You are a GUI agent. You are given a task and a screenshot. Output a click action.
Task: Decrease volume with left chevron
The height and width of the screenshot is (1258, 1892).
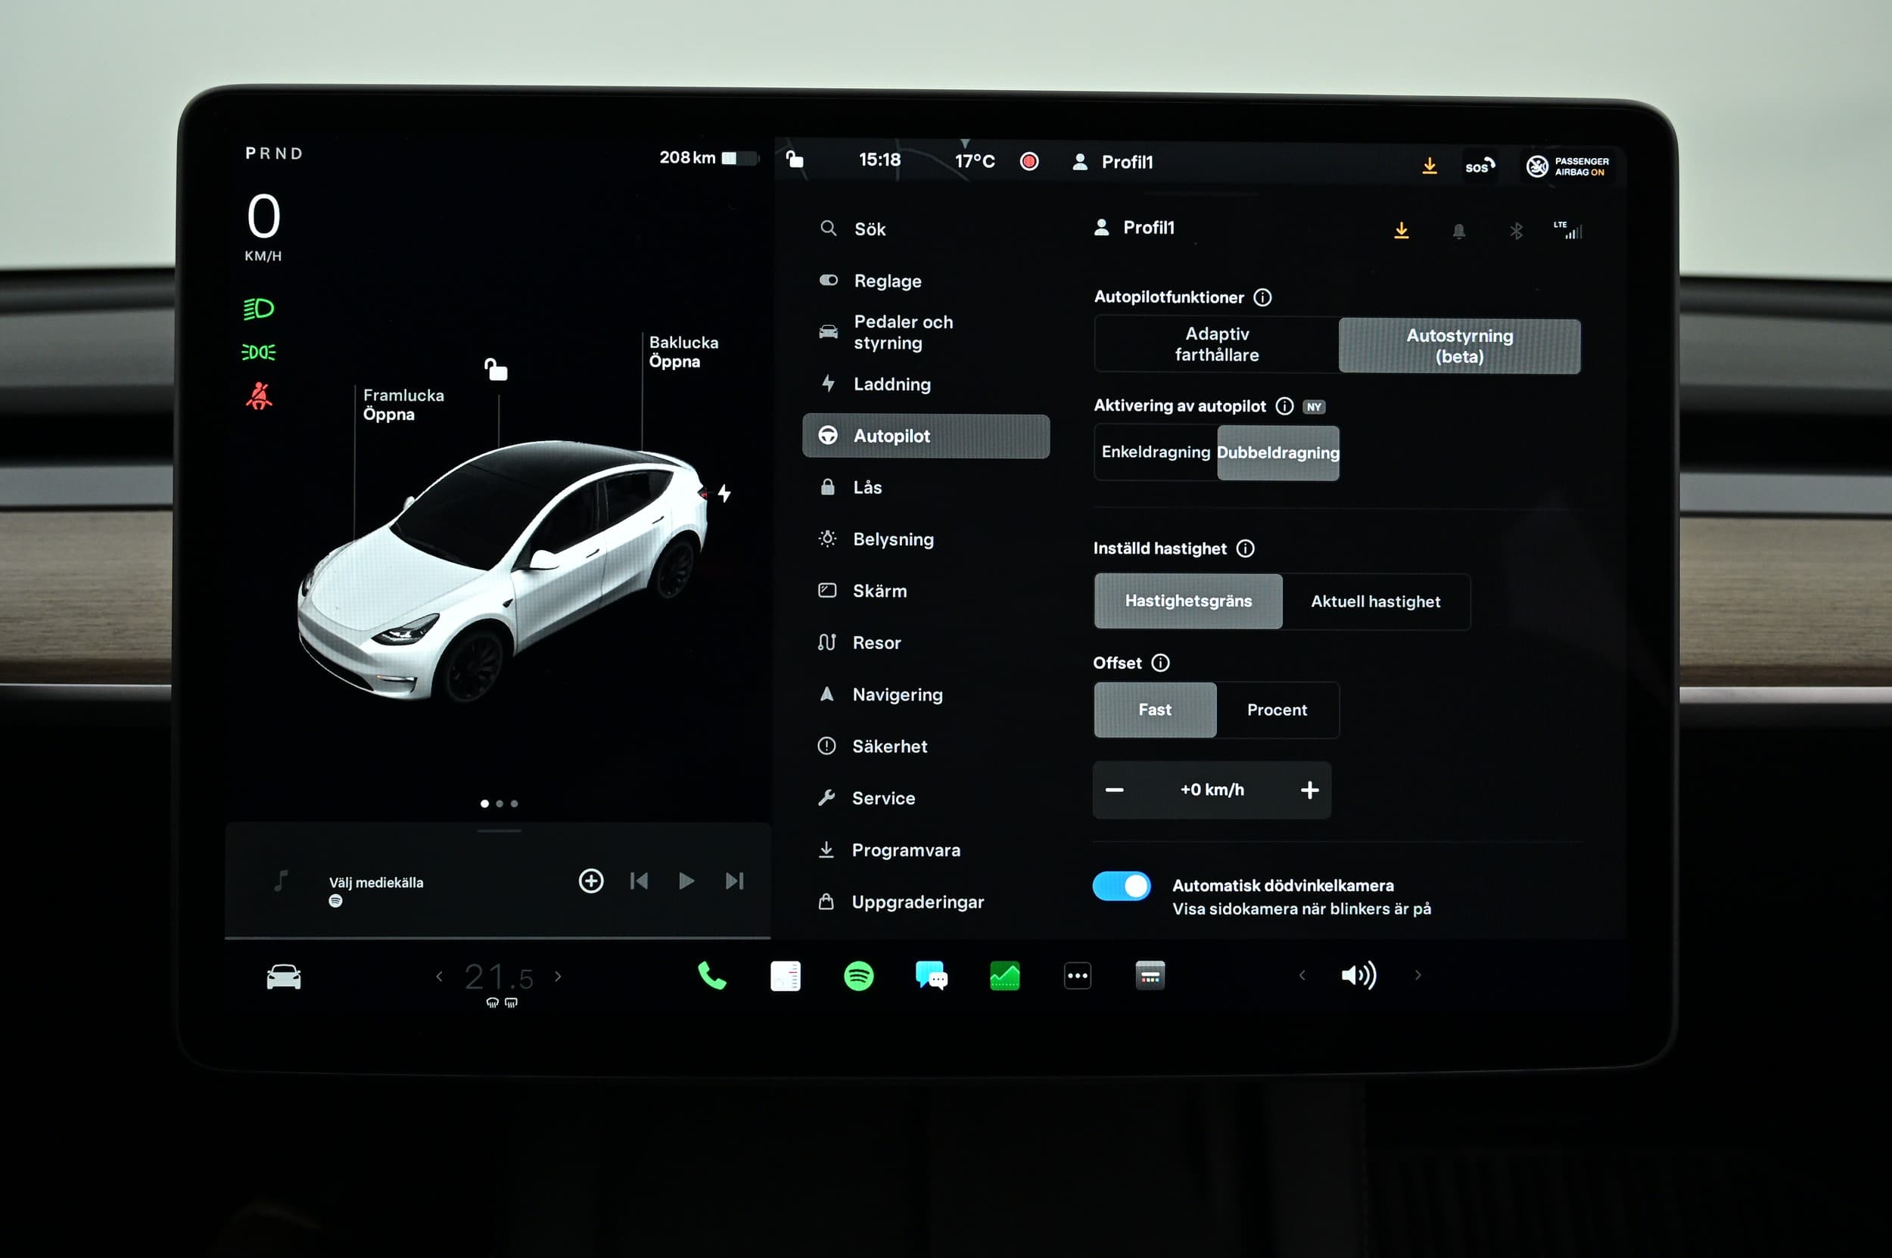[x=1301, y=975]
